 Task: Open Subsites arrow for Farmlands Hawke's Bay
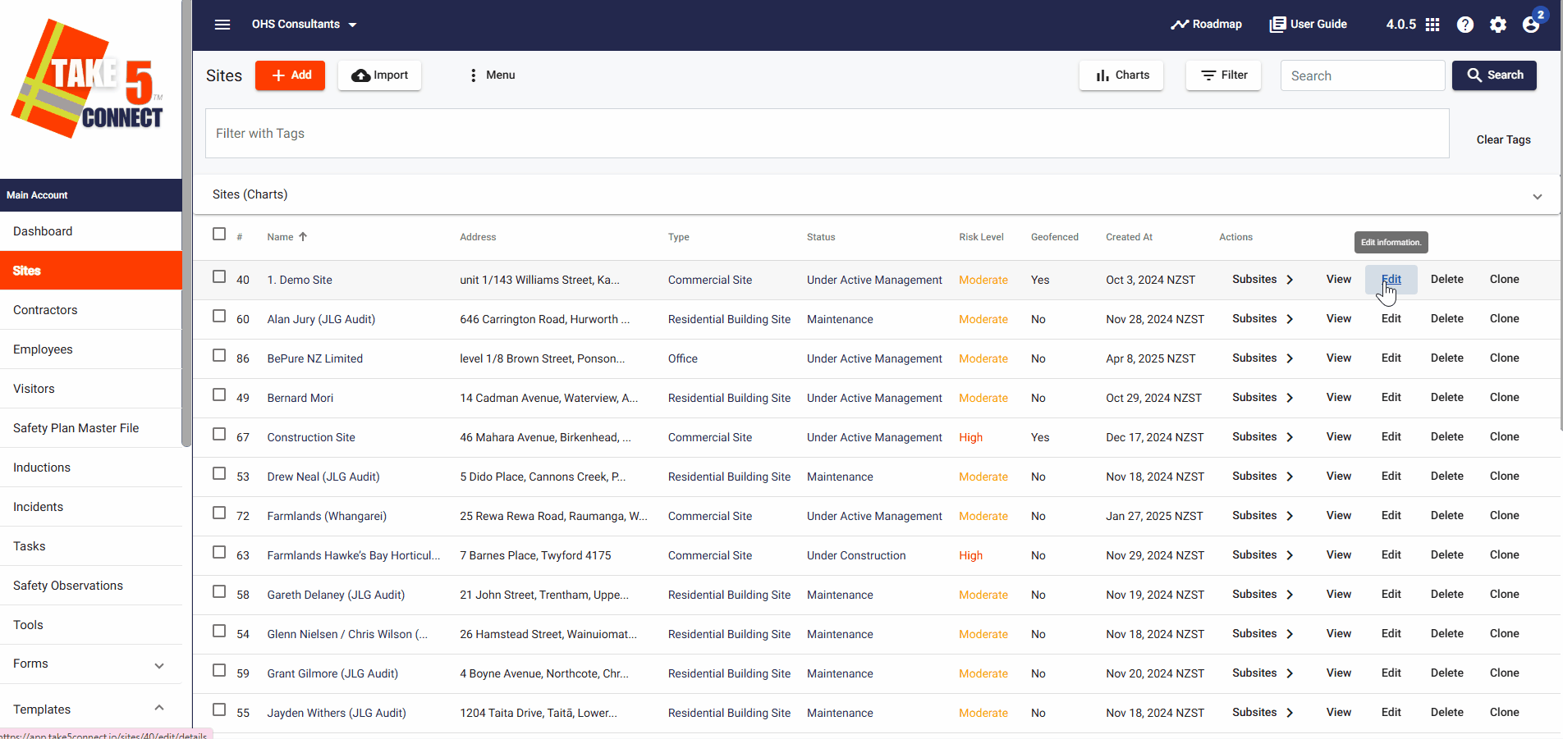[1290, 555]
